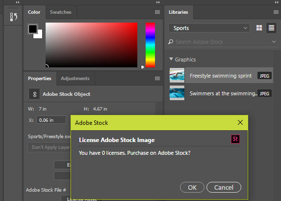Open the Don't Apply Layer Comp dropdown
Viewport: 281px width, 201px height.
coord(50,147)
